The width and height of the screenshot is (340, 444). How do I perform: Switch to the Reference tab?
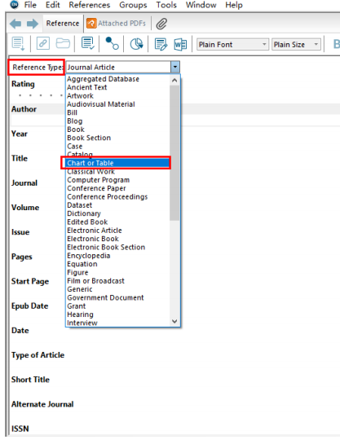[x=63, y=24]
